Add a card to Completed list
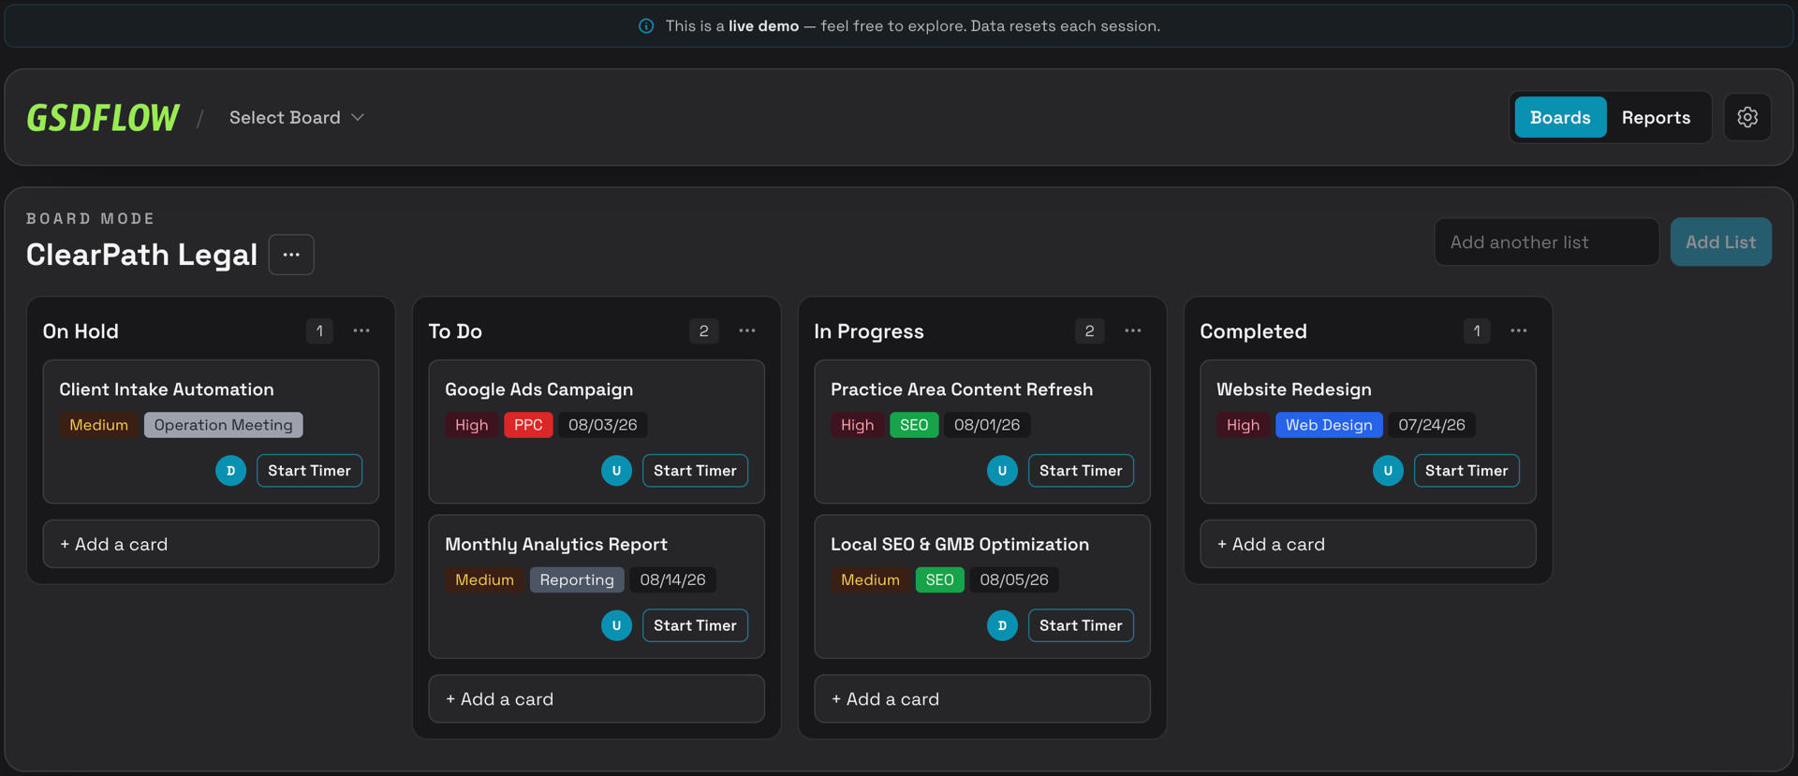This screenshot has height=776, width=1798. tap(1368, 544)
